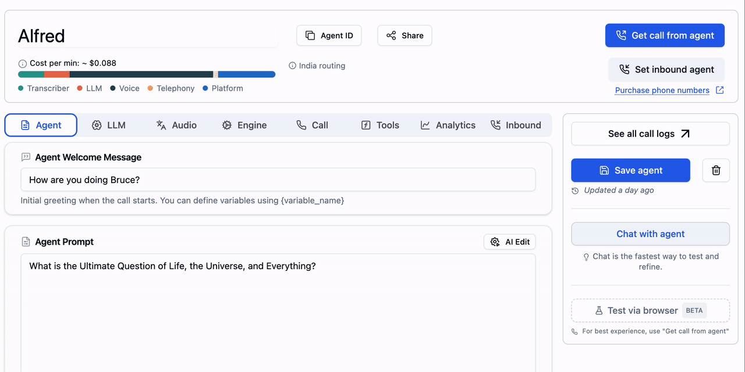Click the phone icon on Get call from agent
This screenshot has width=745, height=372.
(x=622, y=35)
